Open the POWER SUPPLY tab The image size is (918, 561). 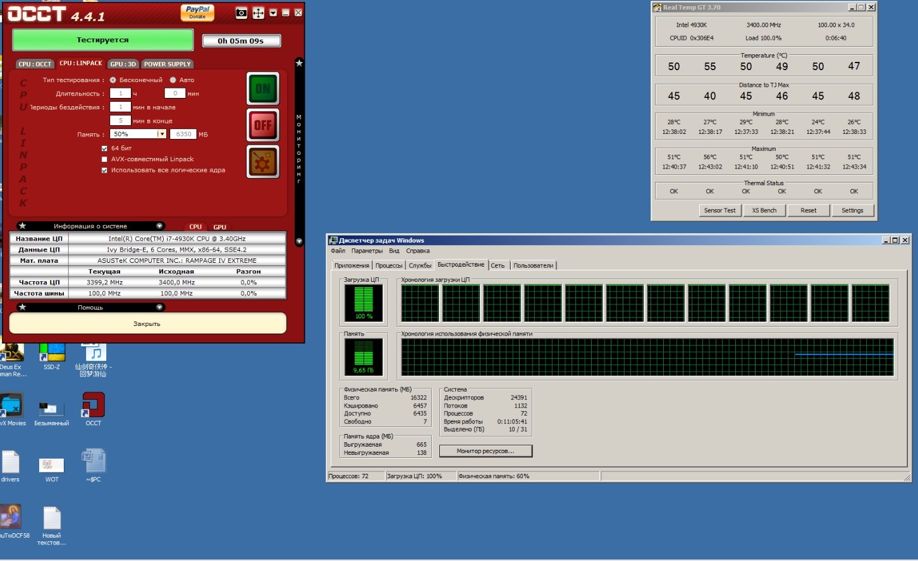pyautogui.click(x=167, y=64)
